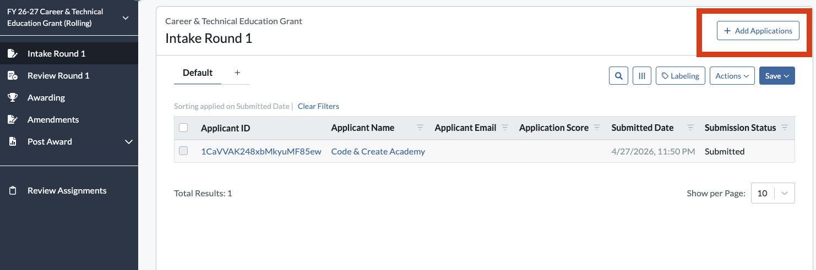Viewport: 816px width, 270px height.
Task: Open the search magnifier button
Action: click(619, 76)
